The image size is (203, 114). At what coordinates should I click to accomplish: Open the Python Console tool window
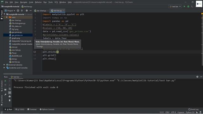(x=47, y=109)
